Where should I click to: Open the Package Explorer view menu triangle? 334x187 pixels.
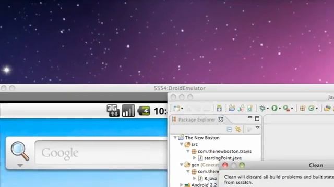pyautogui.click(x=257, y=127)
